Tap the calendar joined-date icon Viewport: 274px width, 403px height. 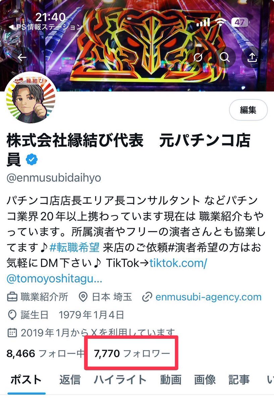coord(12,333)
